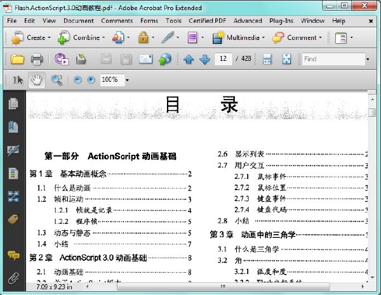The image size is (381, 295).
Task: Click the '2.7 用户交互' contents entry
Action: click(x=293, y=166)
